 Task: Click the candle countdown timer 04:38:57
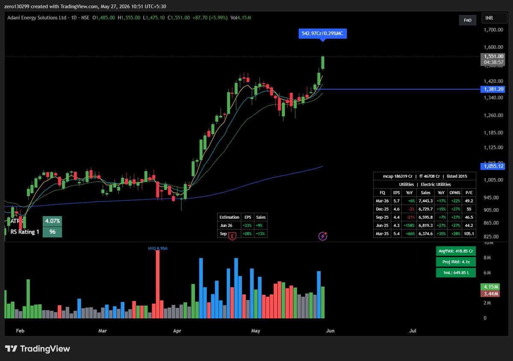pos(492,62)
